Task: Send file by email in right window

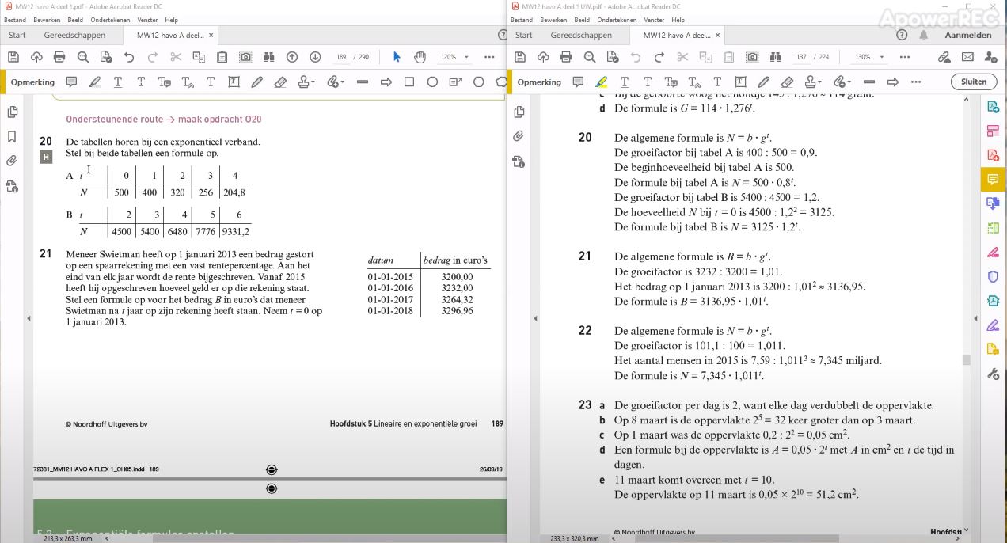Action: tap(967, 57)
